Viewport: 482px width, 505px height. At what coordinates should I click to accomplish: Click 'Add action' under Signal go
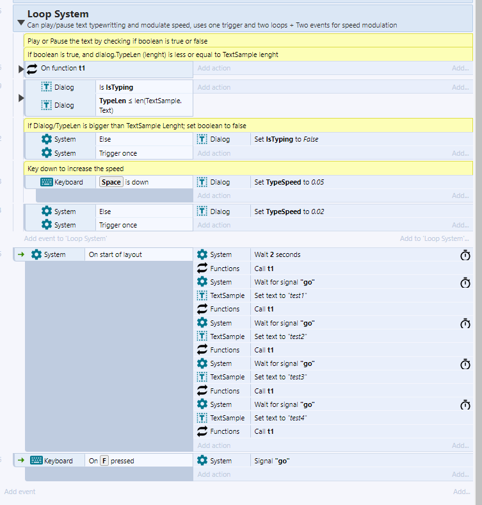[214, 474]
